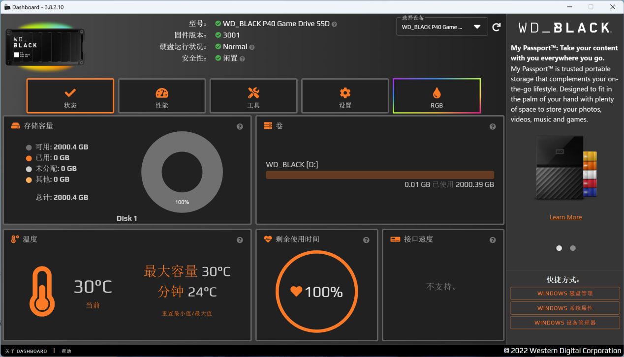This screenshot has height=357, width=624.
Task: Click the 卷 volumes panel icon
Action: click(268, 126)
